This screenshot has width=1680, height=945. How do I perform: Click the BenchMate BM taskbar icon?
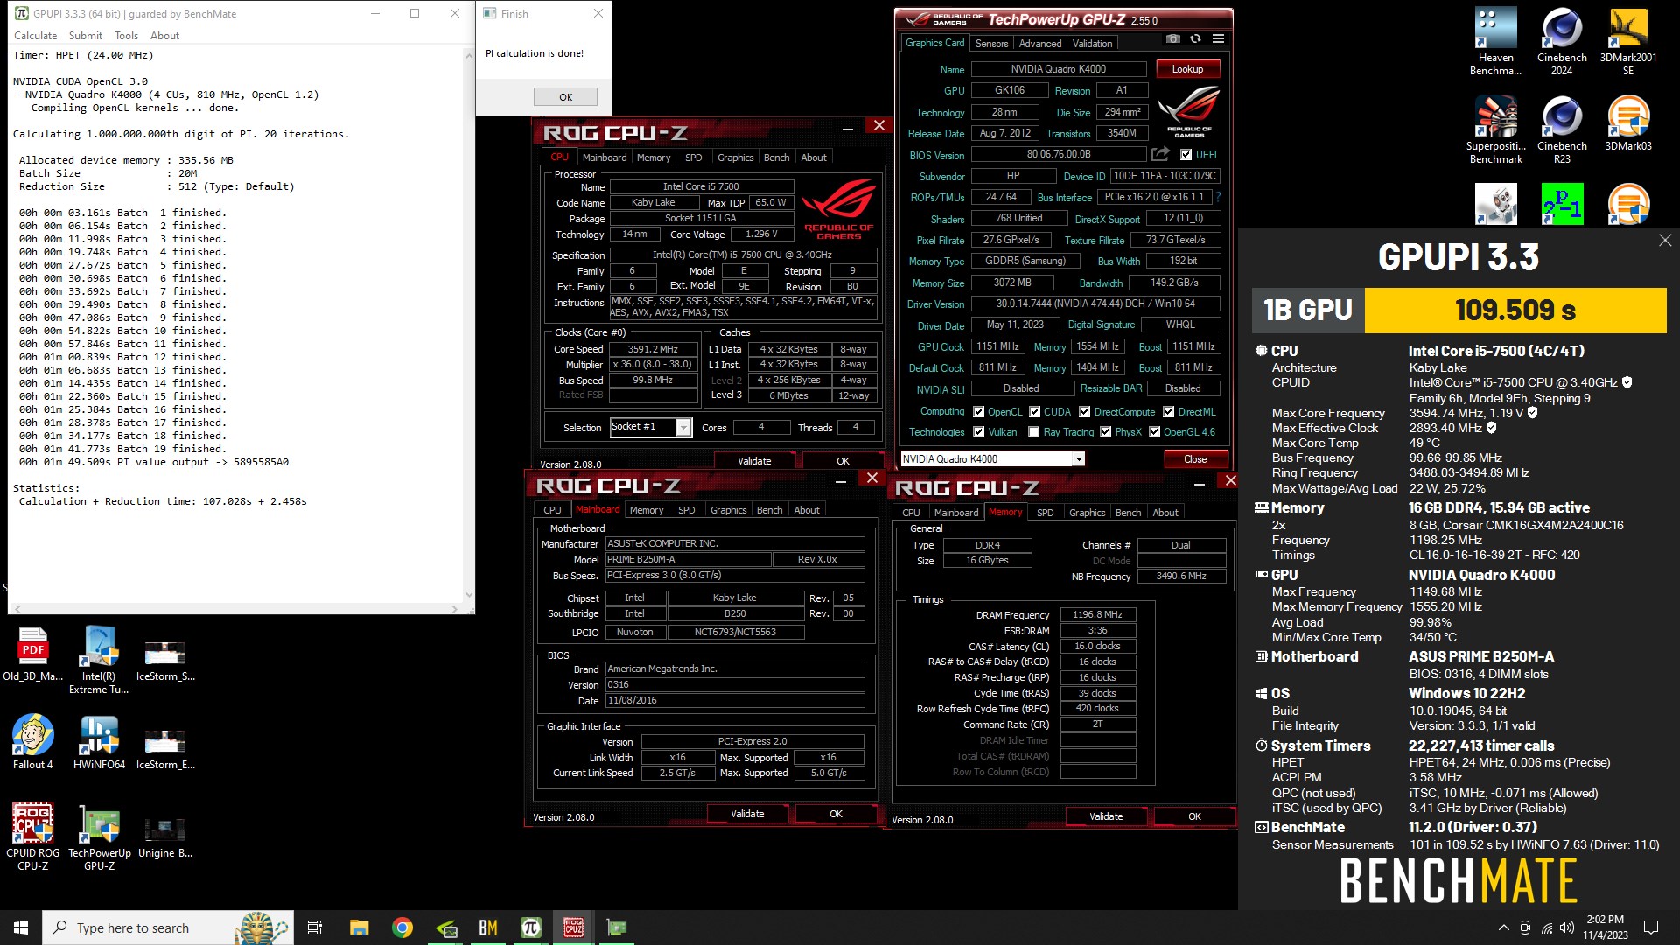point(488,927)
